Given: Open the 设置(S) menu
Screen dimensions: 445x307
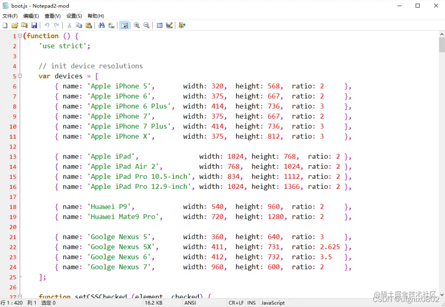Looking at the screenshot, I should tap(74, 16).
